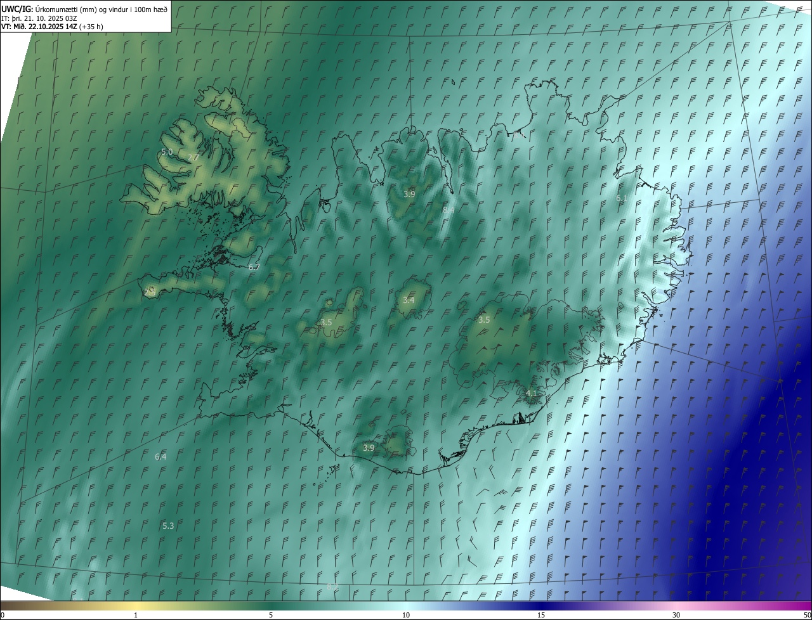Click the '6.4' value over the southwestern sea
The height and width of the screenshot is (620, 812).
pyautogui.click(x=160, y=457)
